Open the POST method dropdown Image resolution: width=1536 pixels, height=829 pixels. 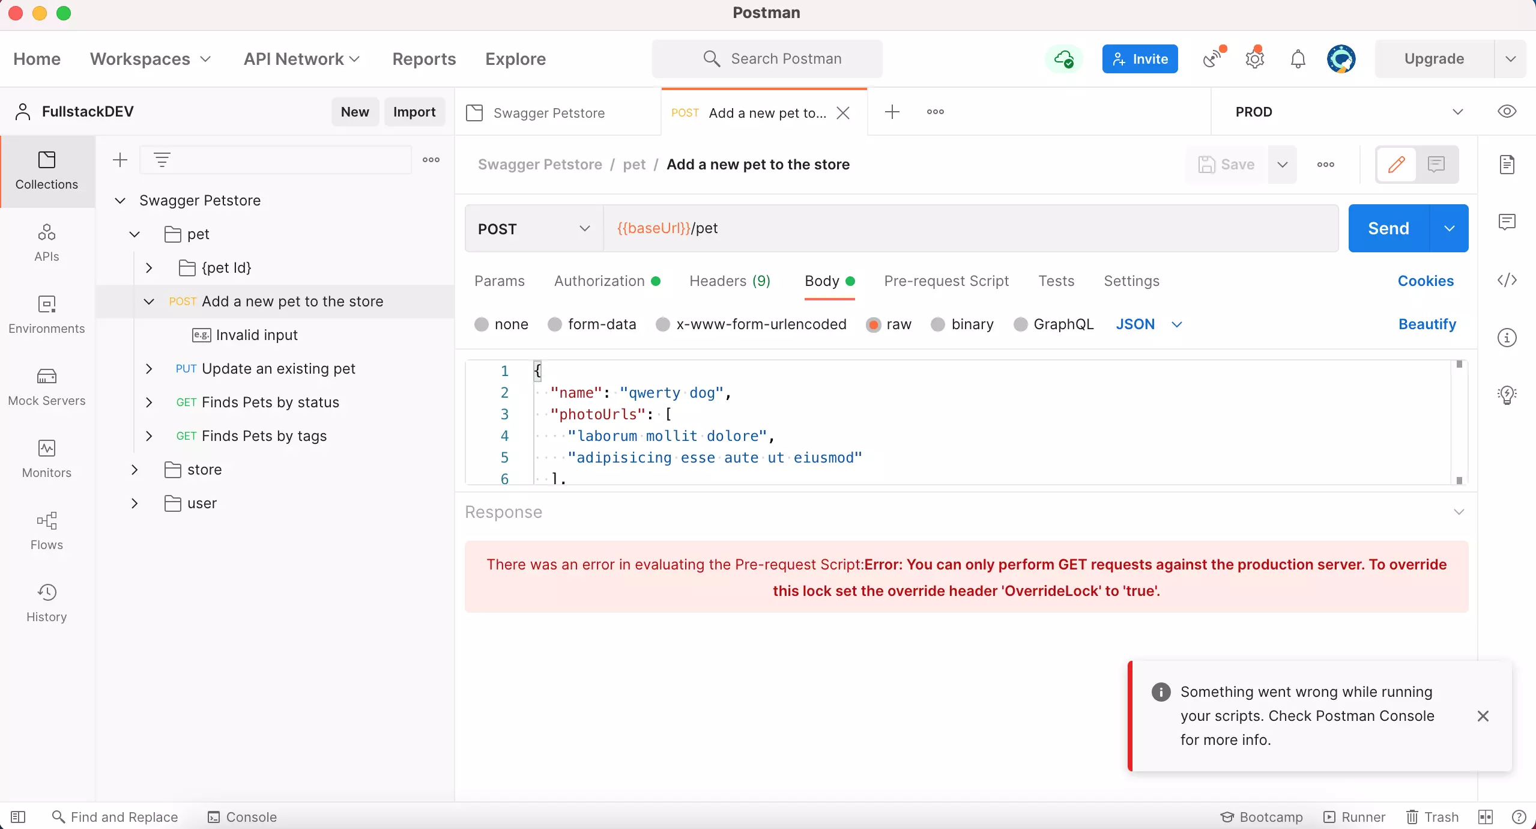pyautogui.click(x=534, y=229)
